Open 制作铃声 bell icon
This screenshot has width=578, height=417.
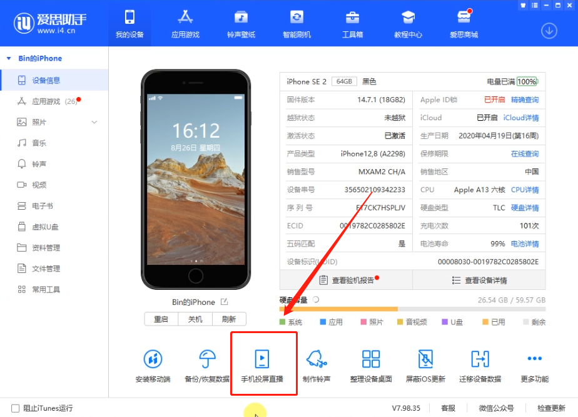pos(317,359)
